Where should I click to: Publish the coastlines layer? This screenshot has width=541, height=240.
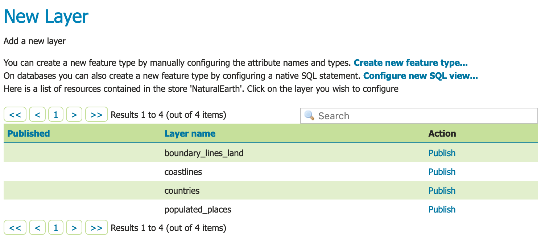(442, 172)
